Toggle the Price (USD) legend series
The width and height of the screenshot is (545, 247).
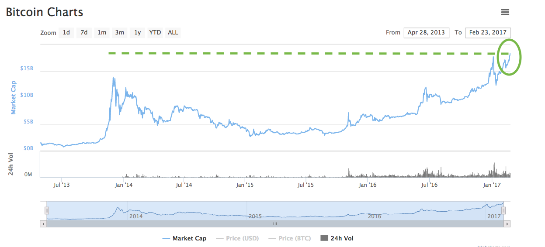click(x=237, y=238)
